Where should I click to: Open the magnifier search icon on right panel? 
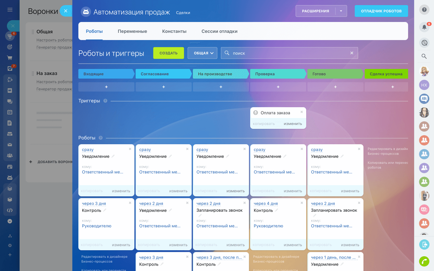[424, 56]
